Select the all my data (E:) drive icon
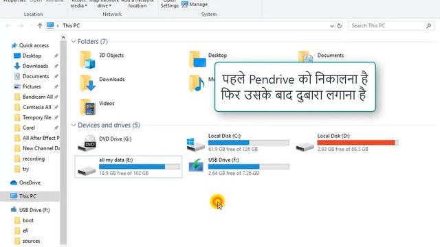 coord(87,170)
